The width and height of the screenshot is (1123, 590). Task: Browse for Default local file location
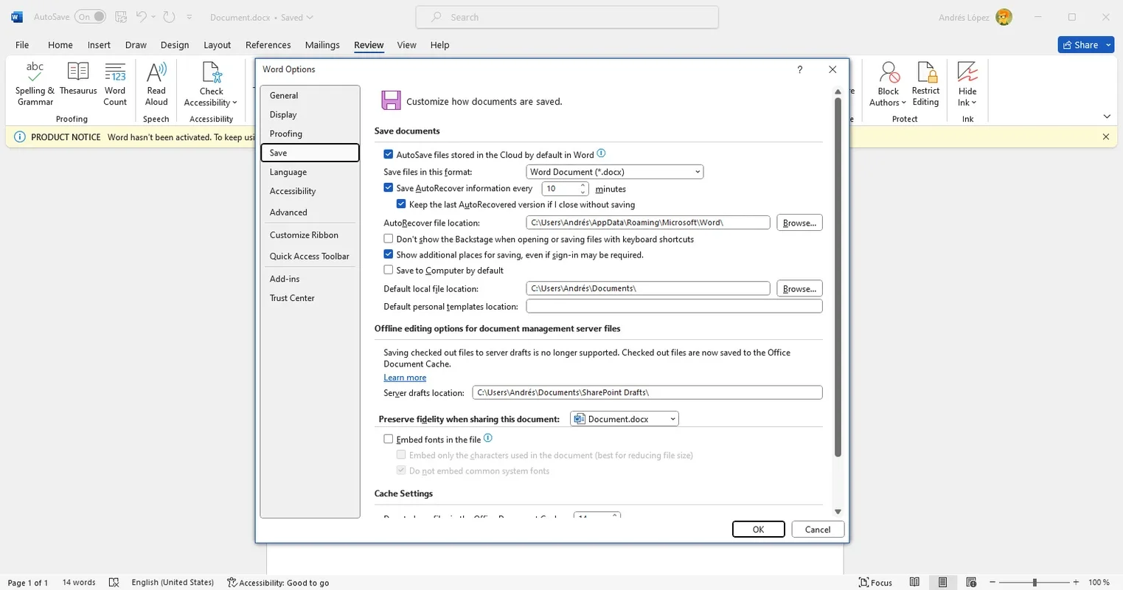[799, 289]
